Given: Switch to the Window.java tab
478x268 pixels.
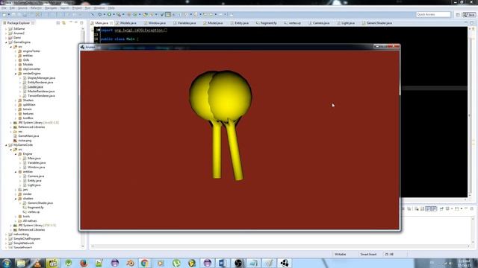Looking at the screenshot, I should point(155,23).
